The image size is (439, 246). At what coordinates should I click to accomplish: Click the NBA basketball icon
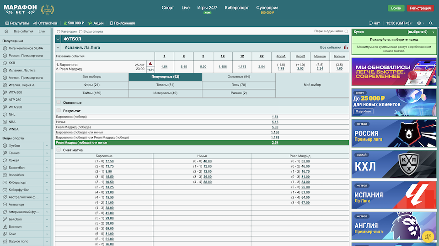pyautogui.click(x=5, y=122)
